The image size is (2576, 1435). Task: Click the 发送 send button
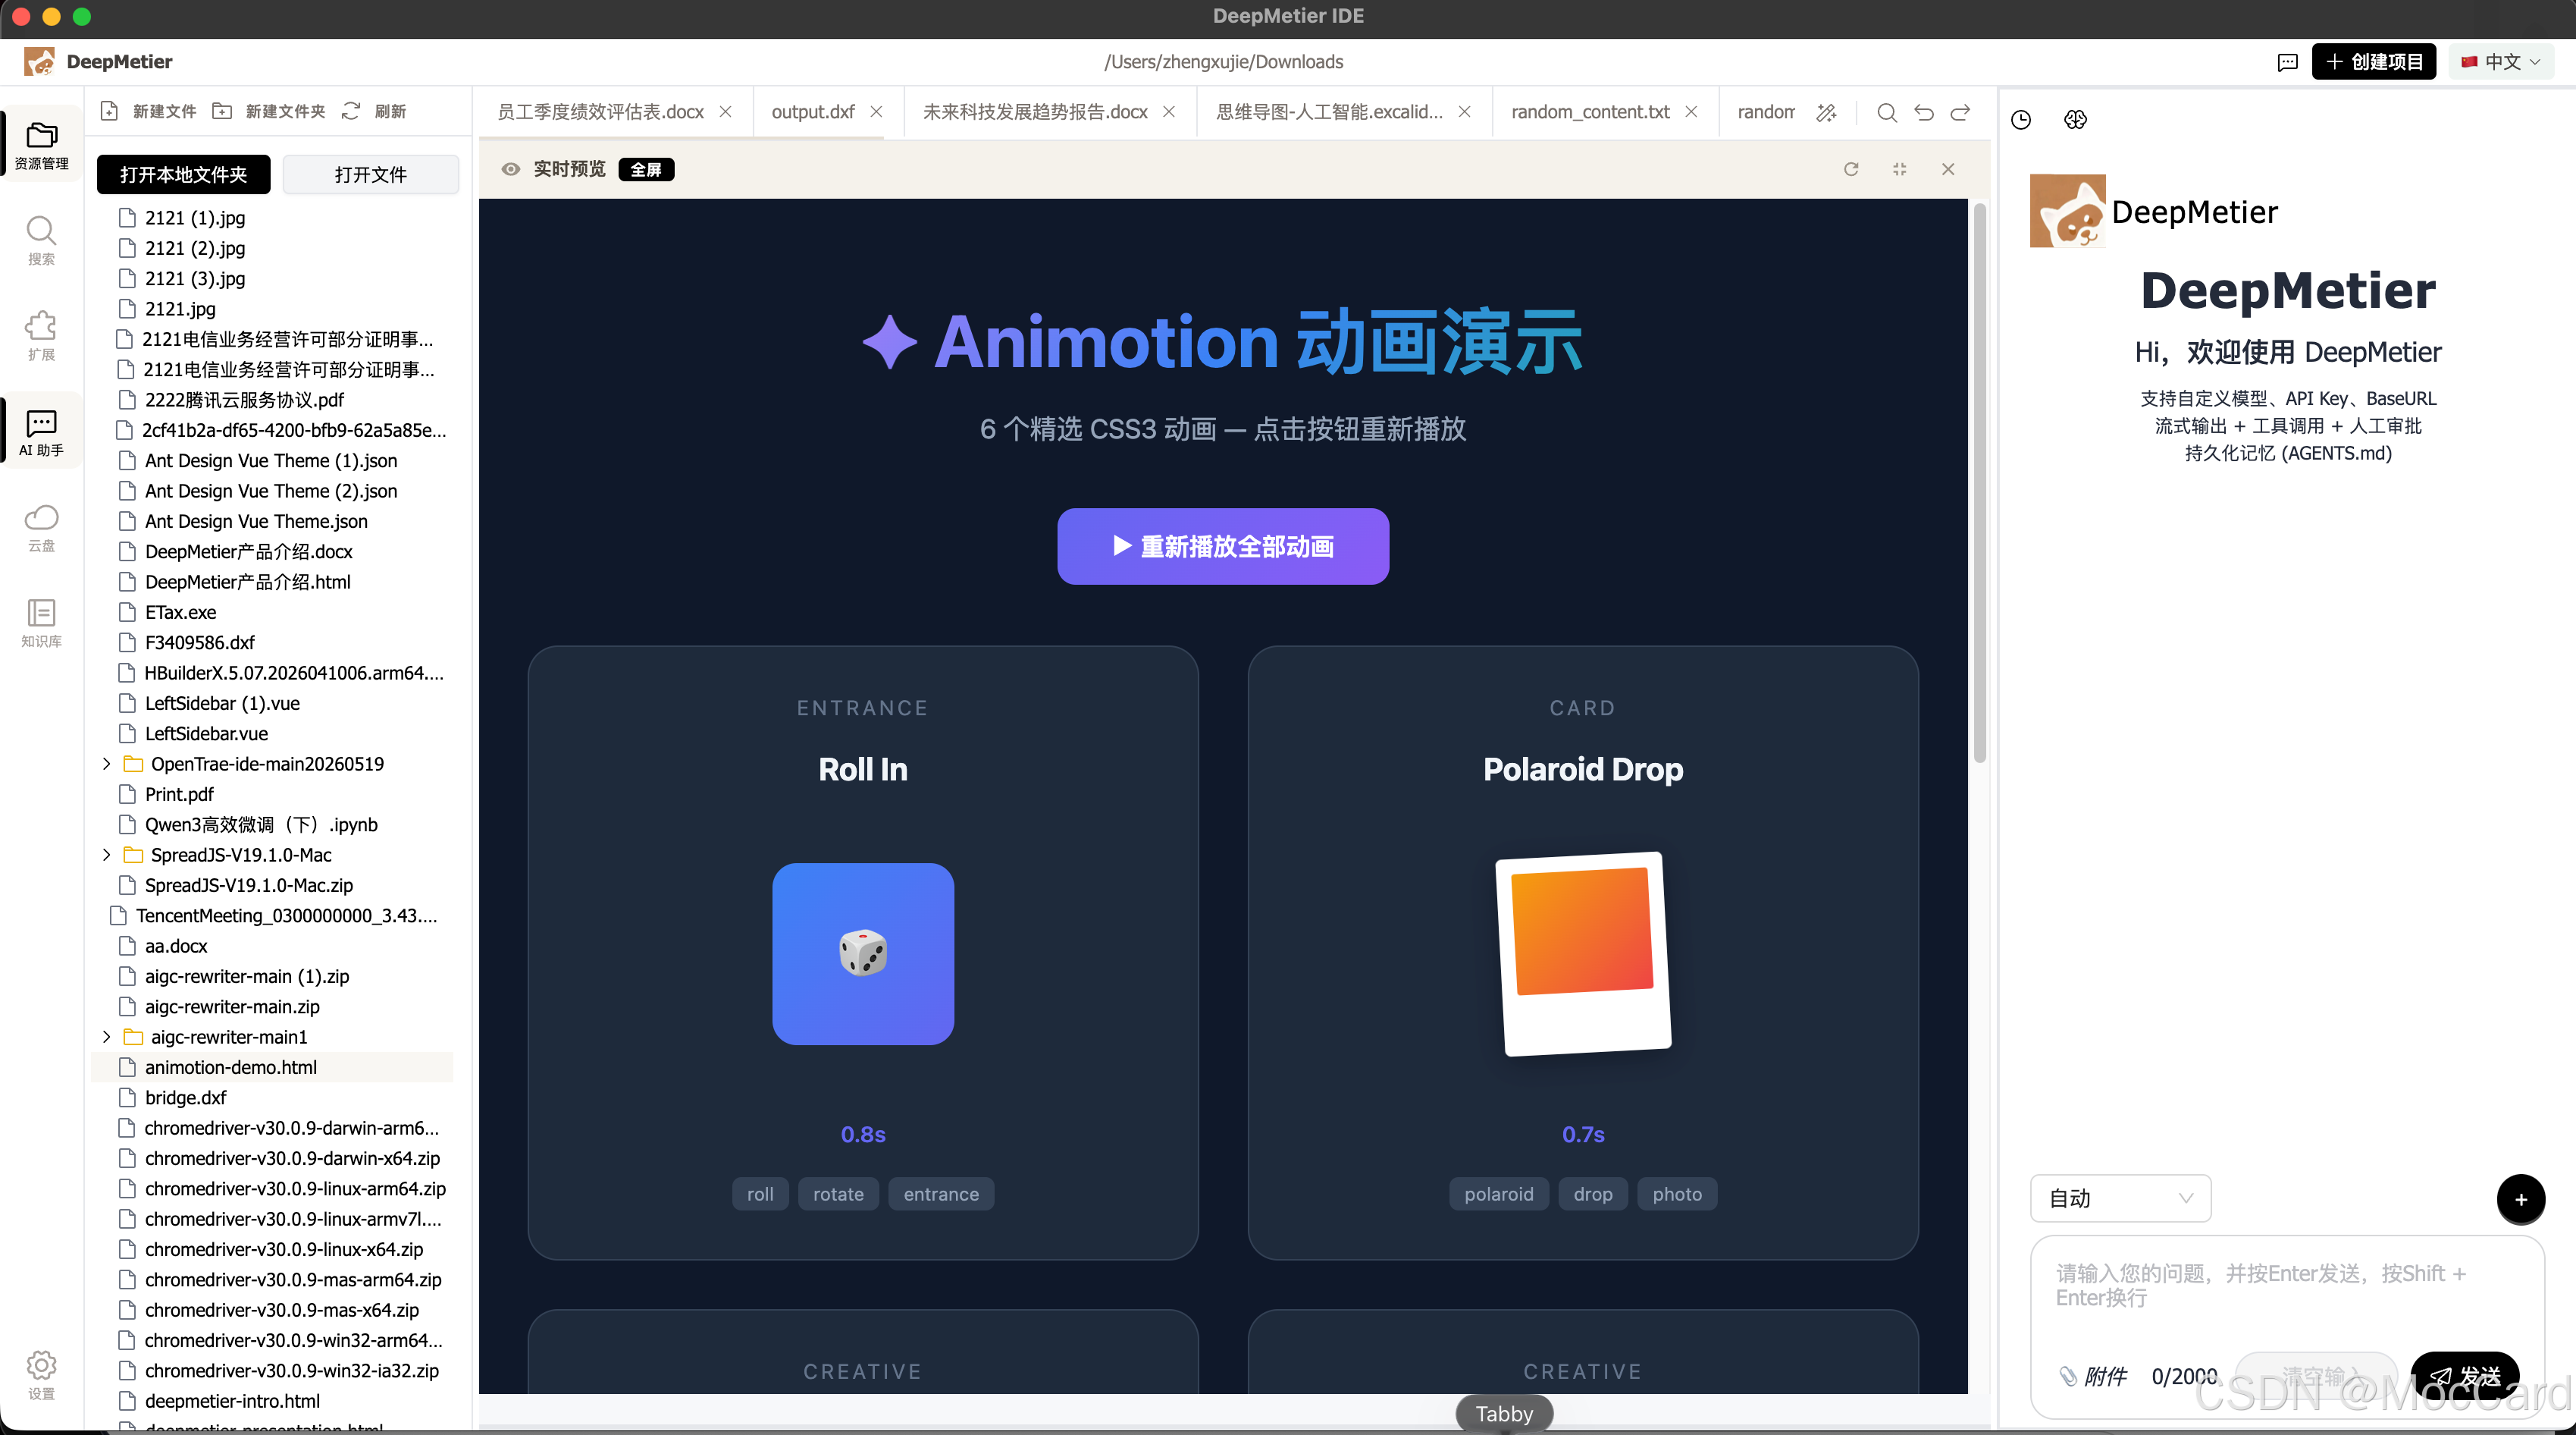[x=2465, y=1375]
